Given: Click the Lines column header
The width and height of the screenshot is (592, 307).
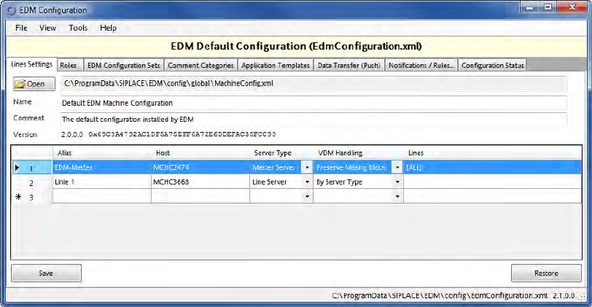Looking at the screenshot, I should 492,153.
